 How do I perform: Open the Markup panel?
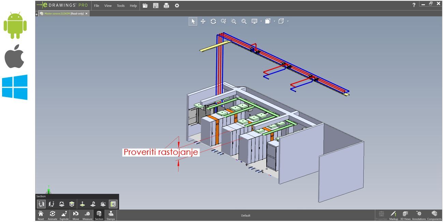point(394,215)
